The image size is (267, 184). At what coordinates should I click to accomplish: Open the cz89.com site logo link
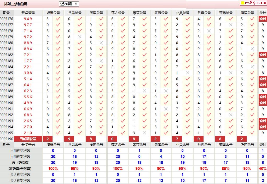point(253,3)
